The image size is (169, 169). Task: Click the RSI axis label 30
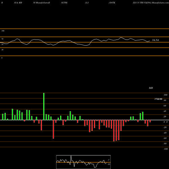(x=2, y=50)
